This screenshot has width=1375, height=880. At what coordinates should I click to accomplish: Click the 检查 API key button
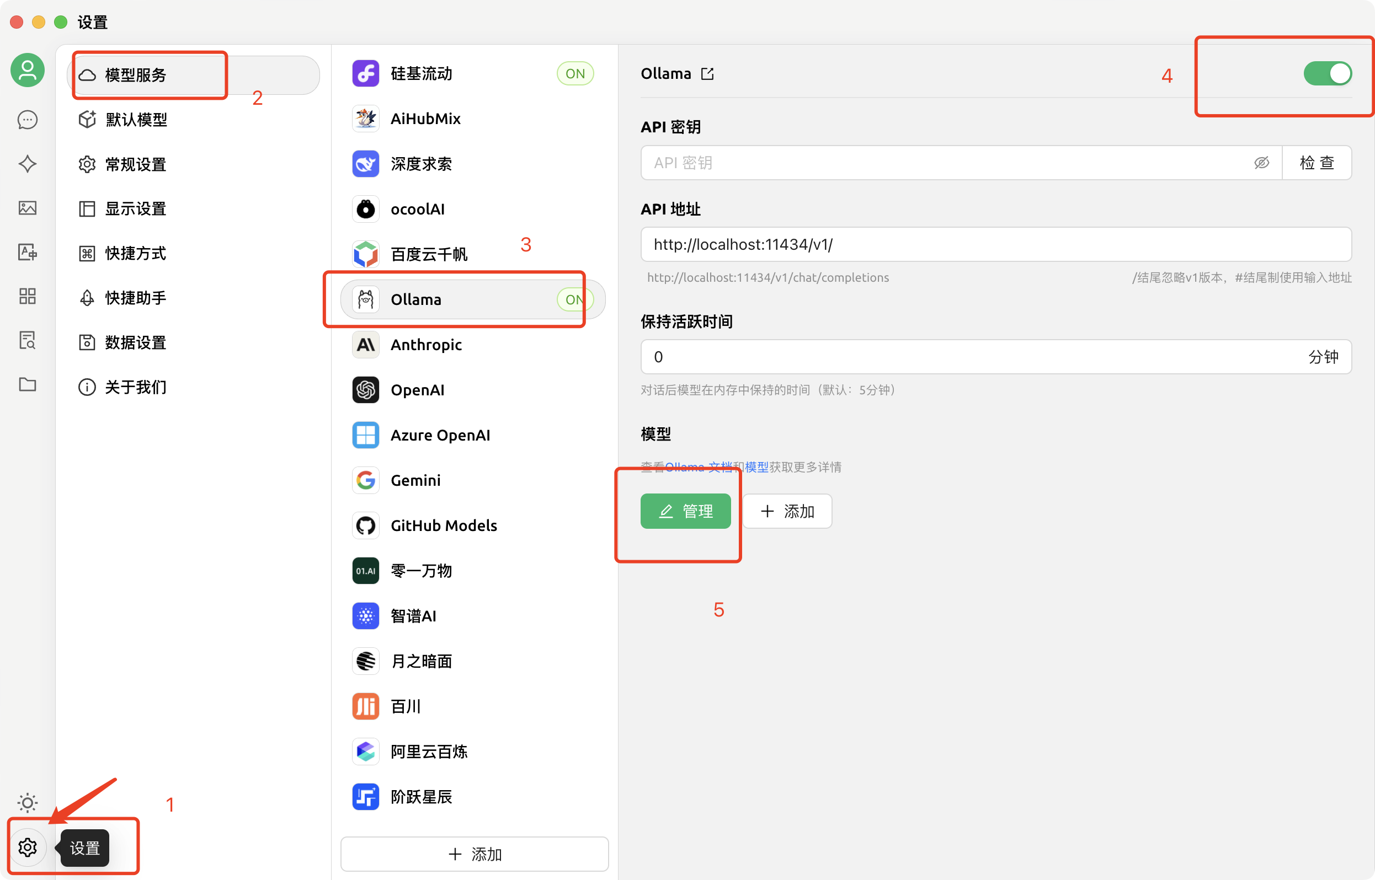[1317, 163]
